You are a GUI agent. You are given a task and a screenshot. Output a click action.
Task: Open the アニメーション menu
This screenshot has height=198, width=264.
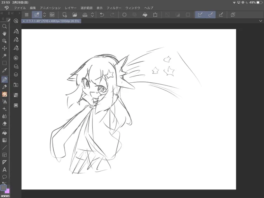(50, 8)
